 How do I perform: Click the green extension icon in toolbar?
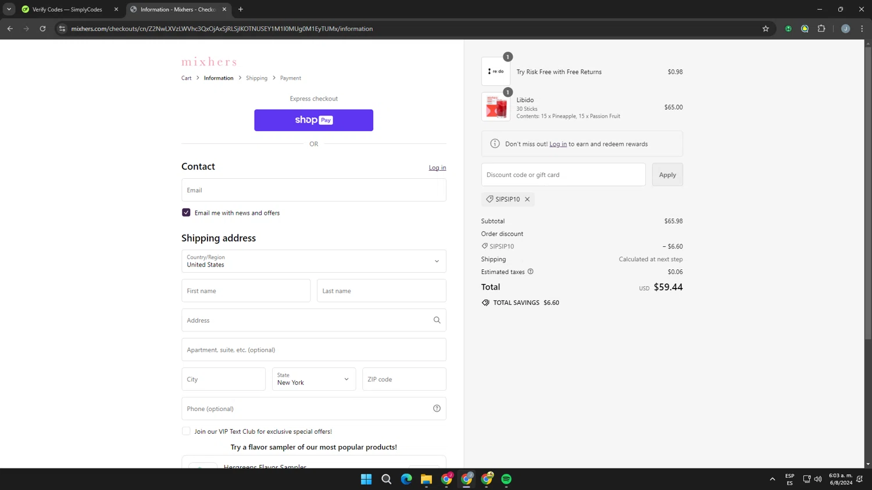click(x=788, y=28)
